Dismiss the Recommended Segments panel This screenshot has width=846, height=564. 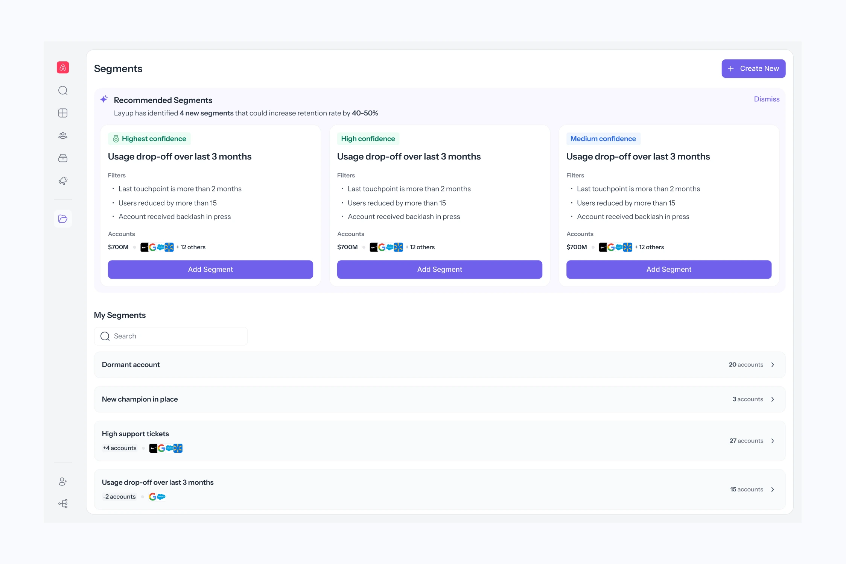[767, 99]
